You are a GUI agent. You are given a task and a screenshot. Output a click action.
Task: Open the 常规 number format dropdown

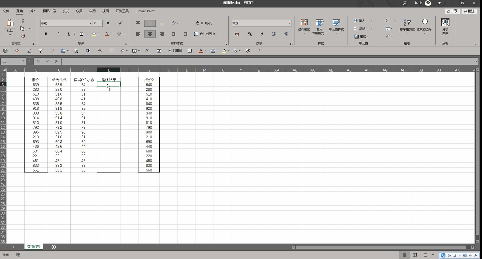(289, 23)
